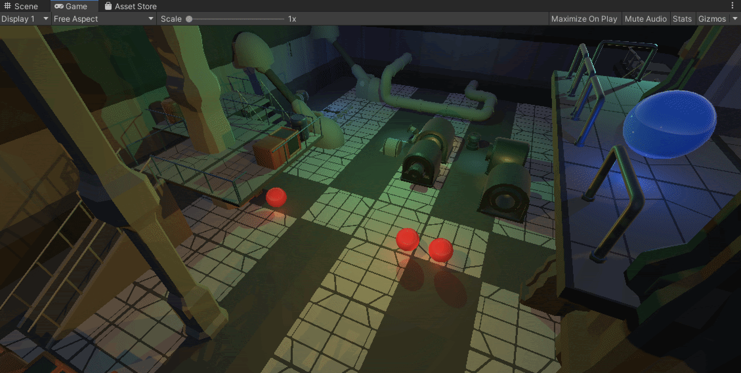
Task: Click the middle red sphere
Action: coord(407,239)
